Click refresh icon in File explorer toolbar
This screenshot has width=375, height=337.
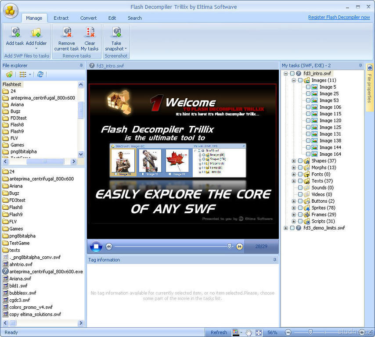[x=40, y=75]
